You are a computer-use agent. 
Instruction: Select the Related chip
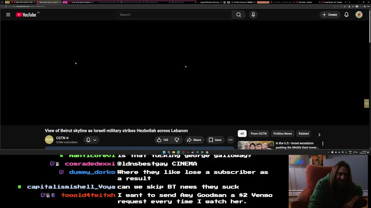point(304,133)
